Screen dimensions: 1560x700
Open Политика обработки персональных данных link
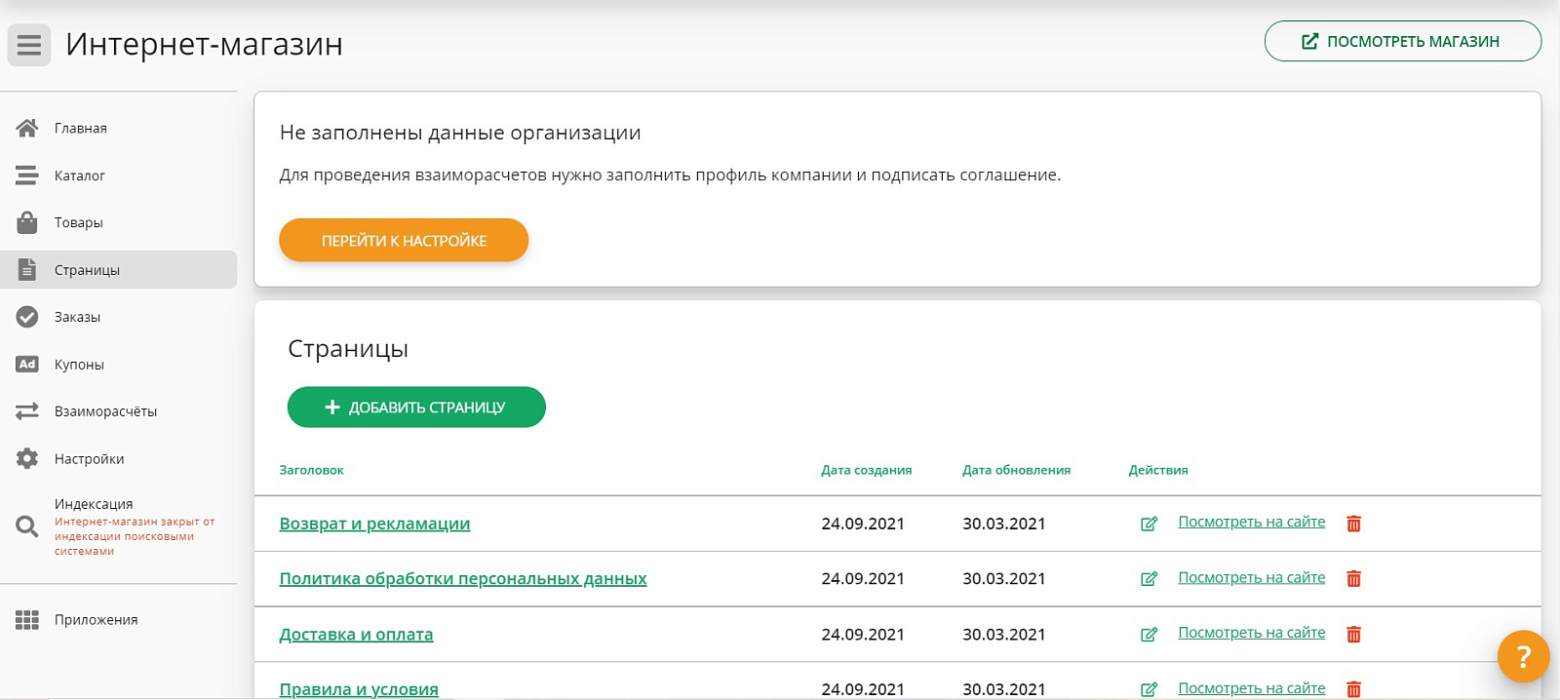coord(463,579)
